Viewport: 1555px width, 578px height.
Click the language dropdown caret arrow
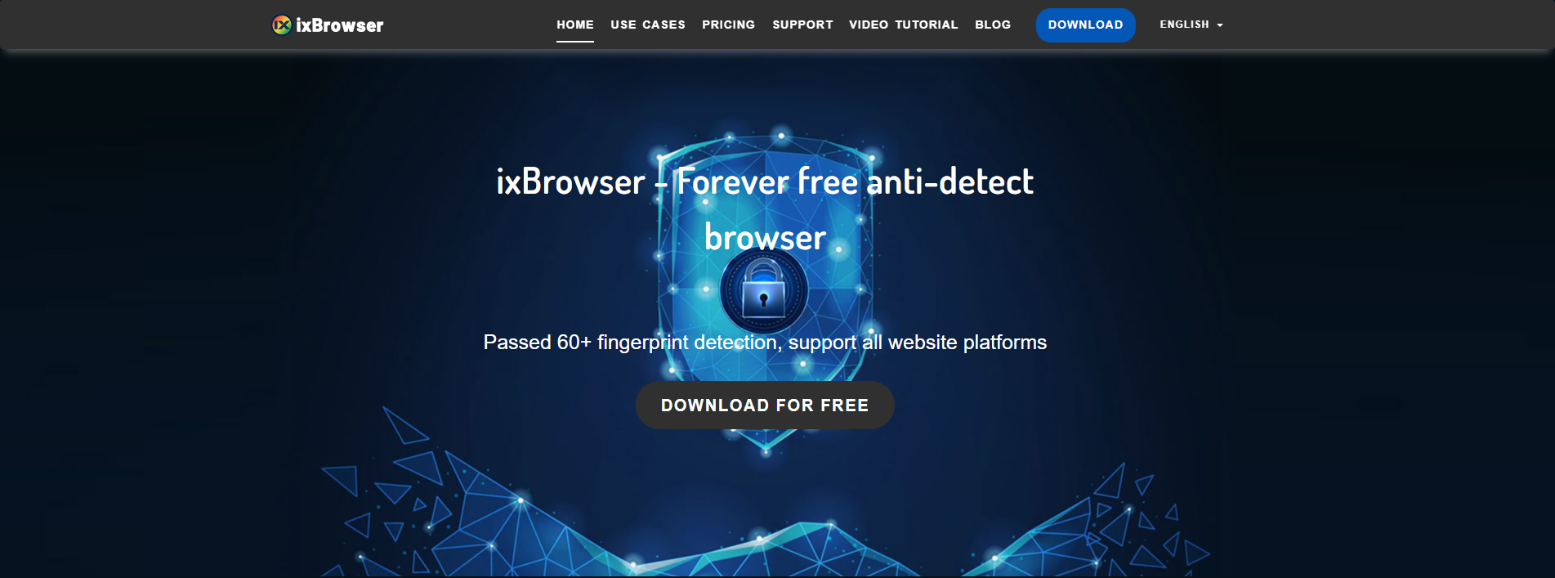click(1220, 25)
